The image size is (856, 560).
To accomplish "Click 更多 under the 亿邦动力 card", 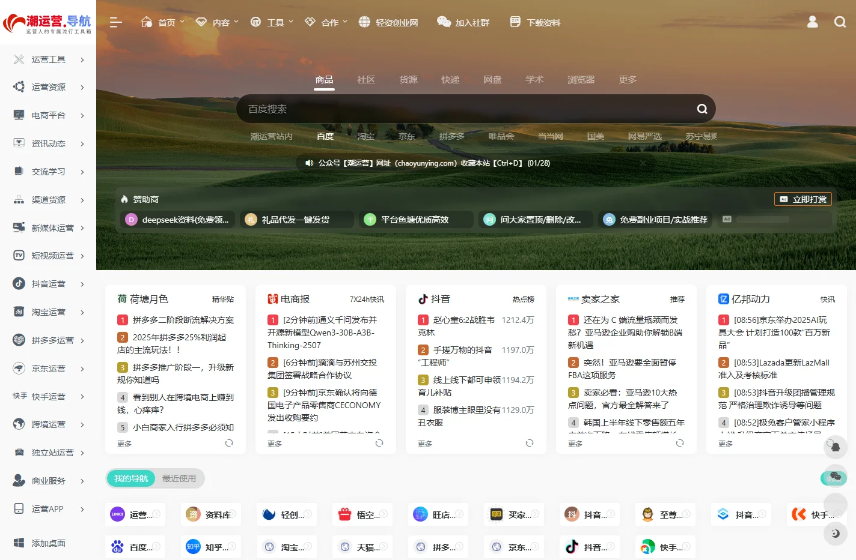I will (x=726, y=444).
